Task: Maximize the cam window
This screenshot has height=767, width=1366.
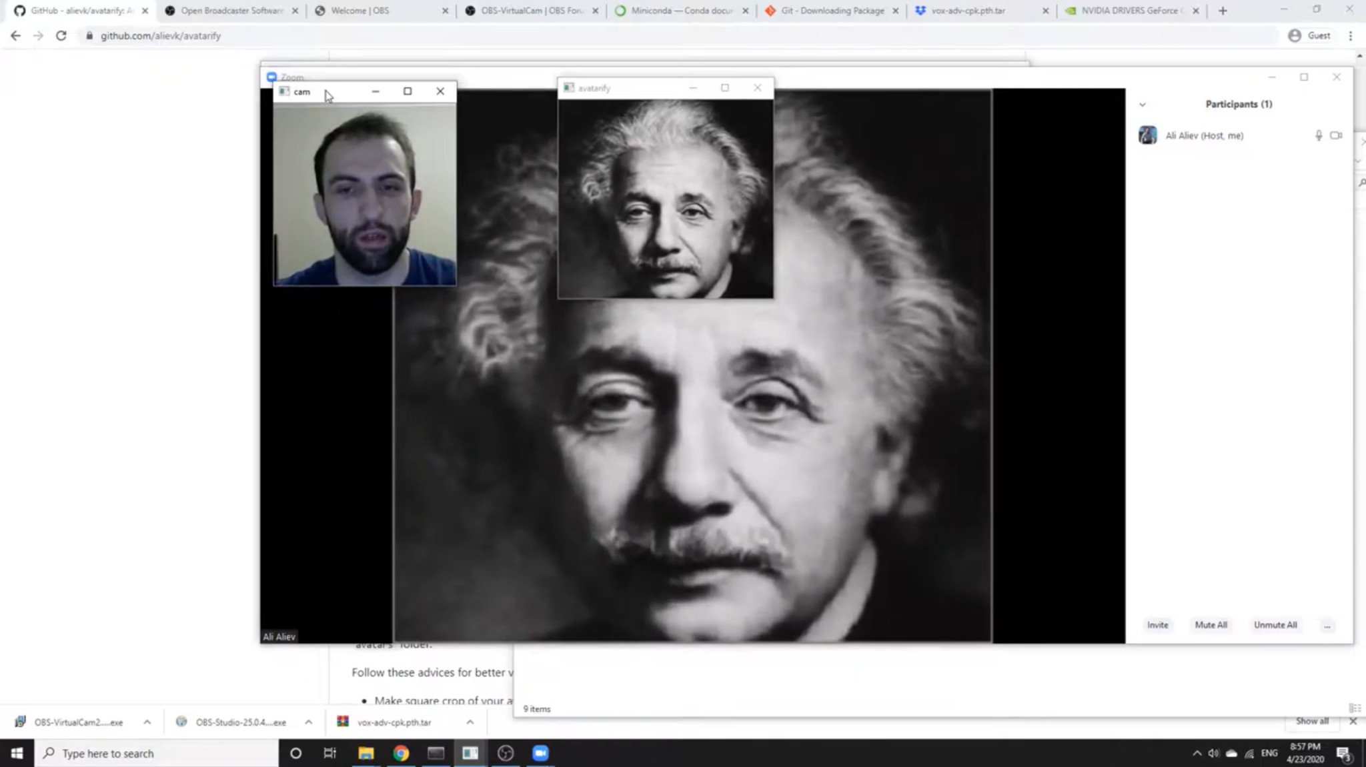Action: point(408,91)
